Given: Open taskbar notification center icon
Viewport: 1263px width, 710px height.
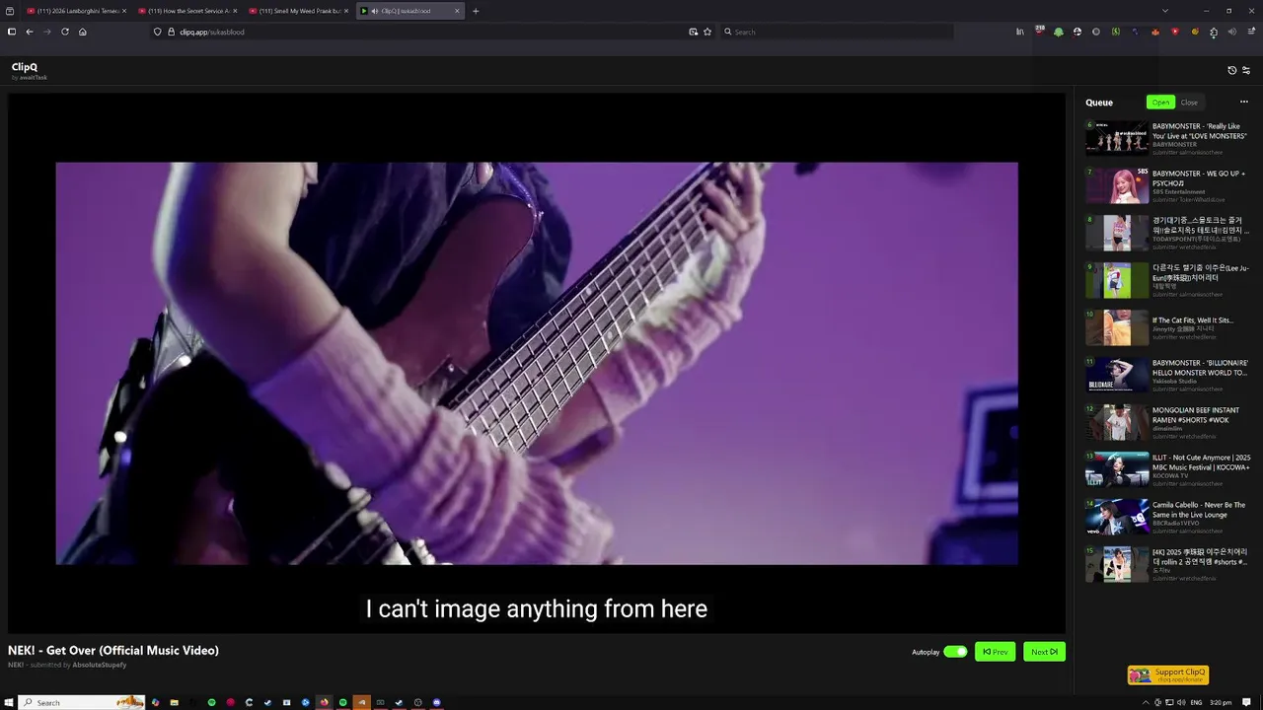Looking at the screenshot, I should [1246, 702].
